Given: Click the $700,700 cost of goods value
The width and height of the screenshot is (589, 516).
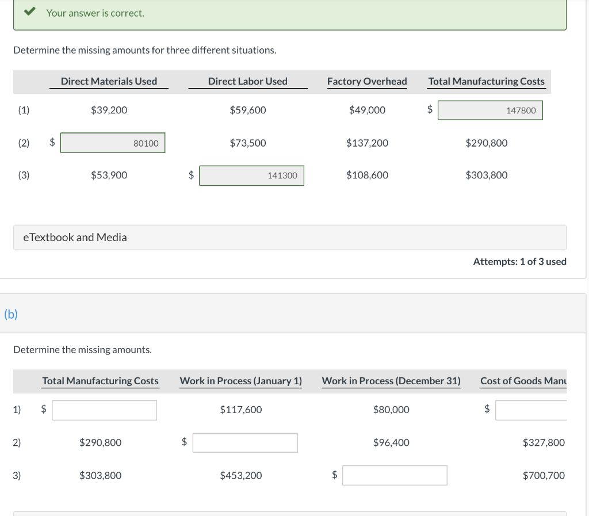Looking at the screenshot, I should tap(544, 475).
